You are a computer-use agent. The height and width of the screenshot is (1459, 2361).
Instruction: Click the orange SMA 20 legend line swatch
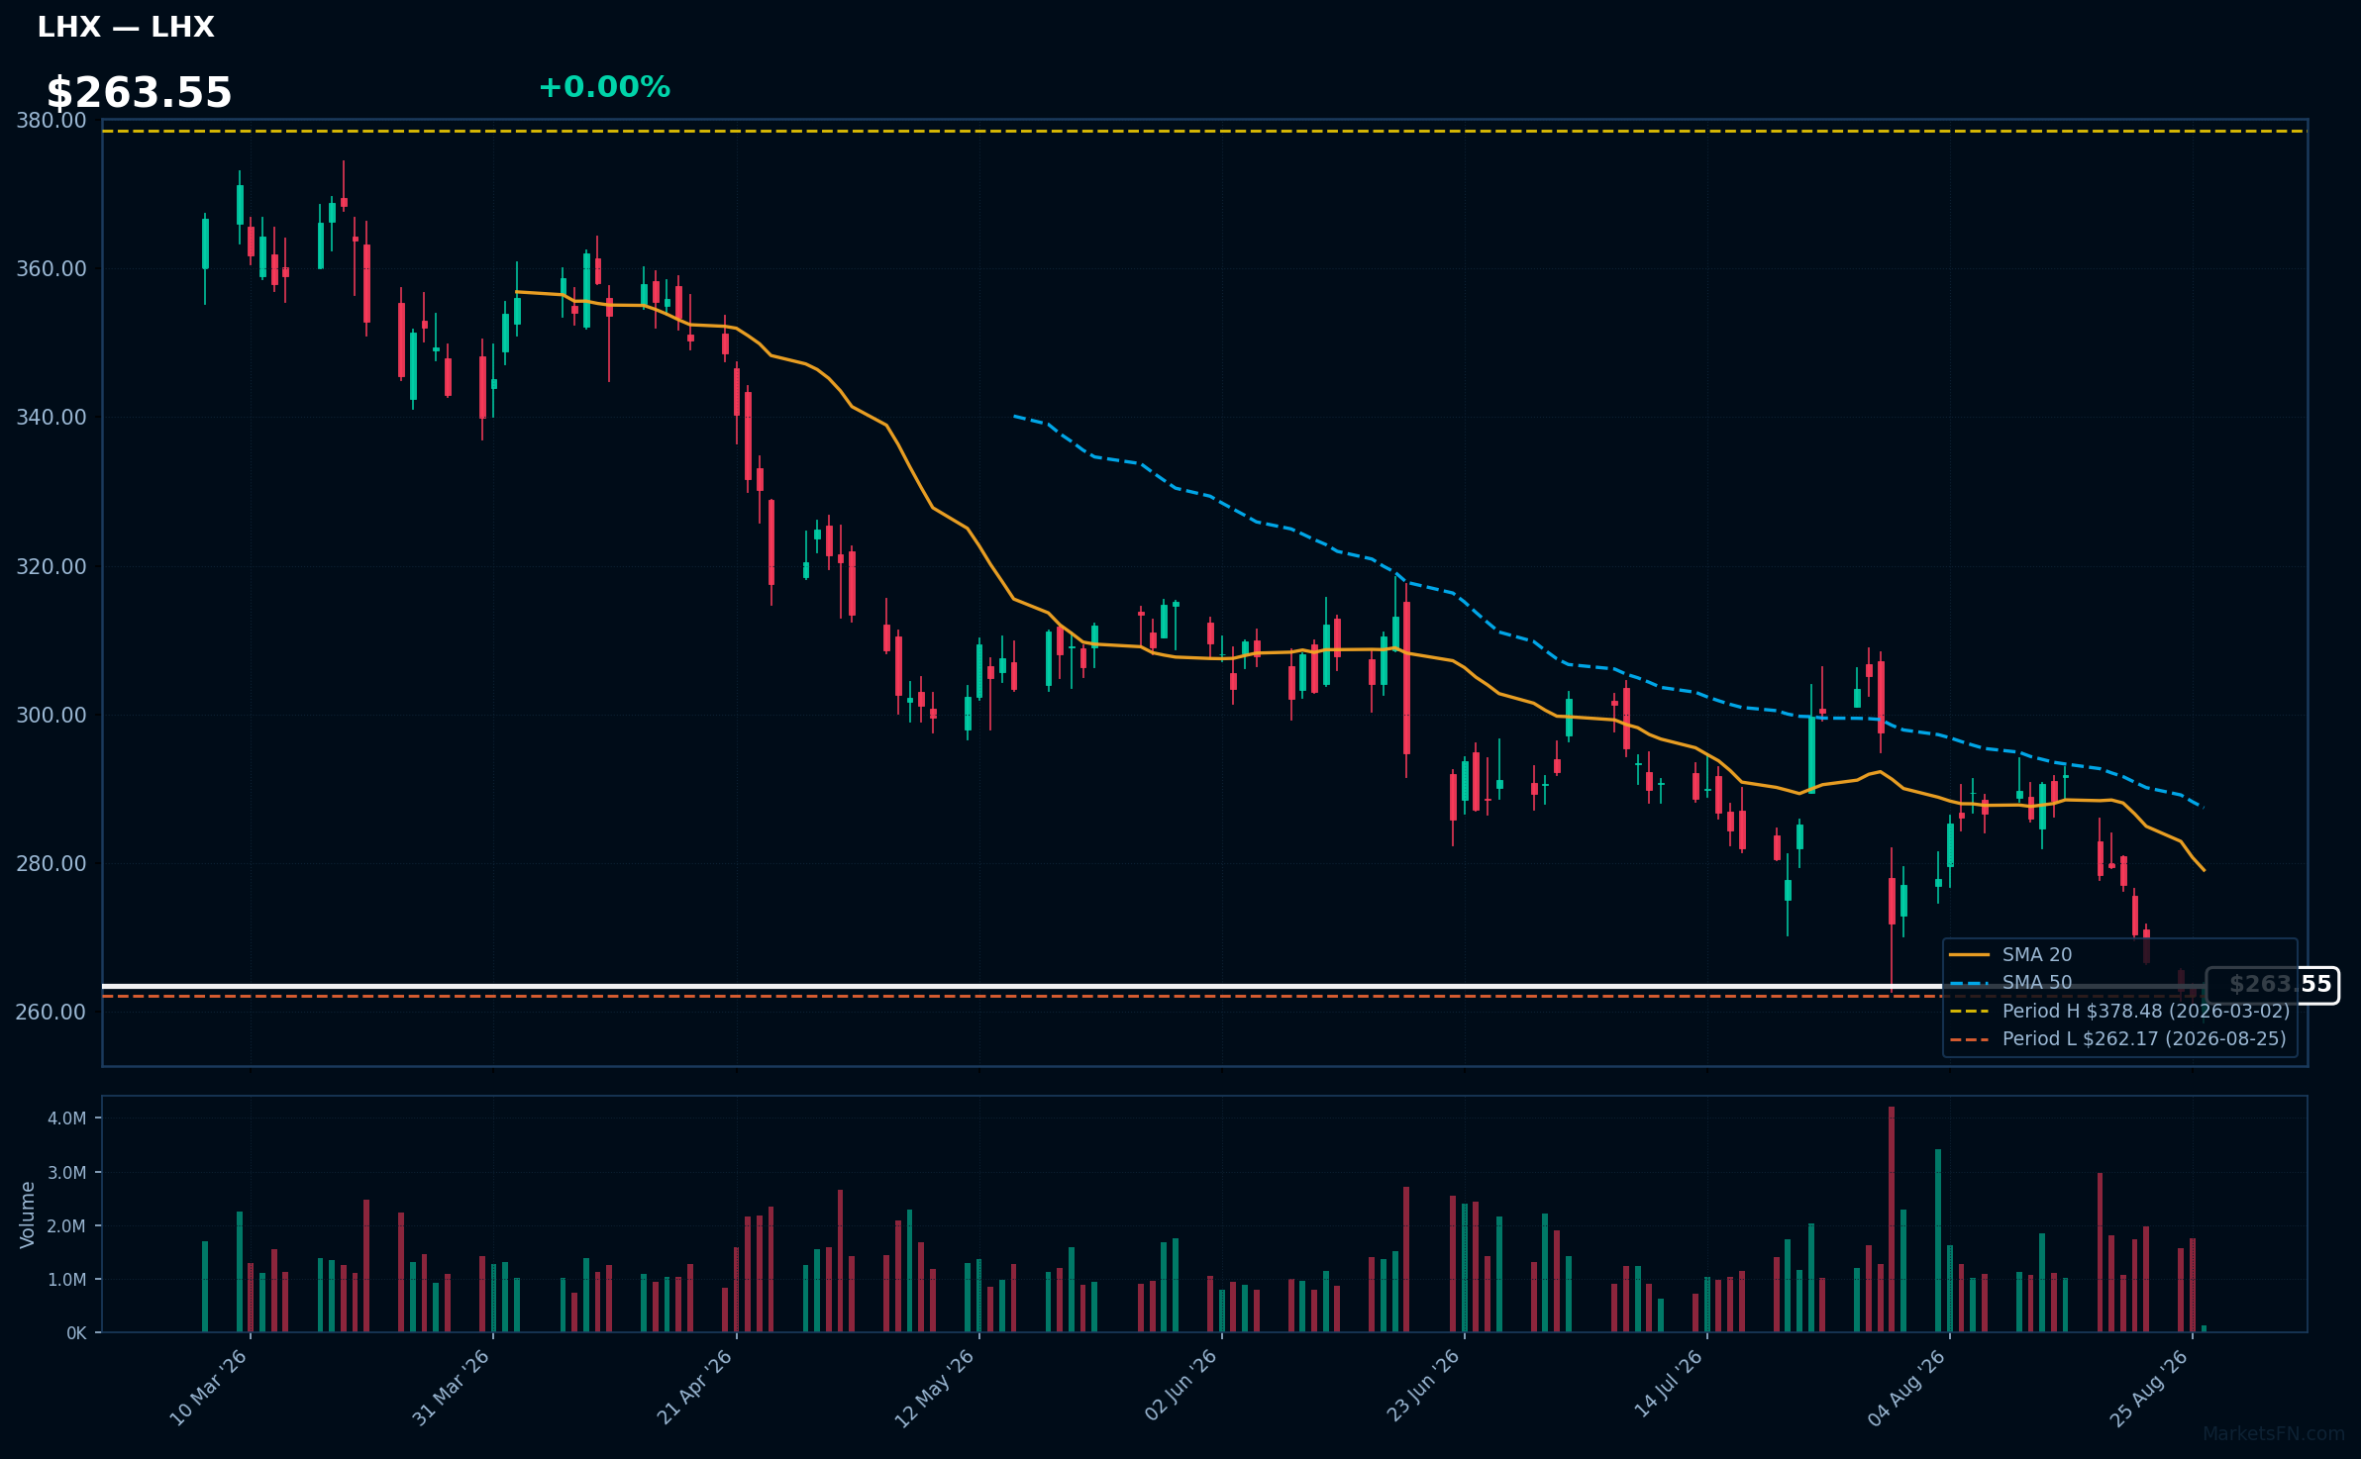[x=1969, y=955]
